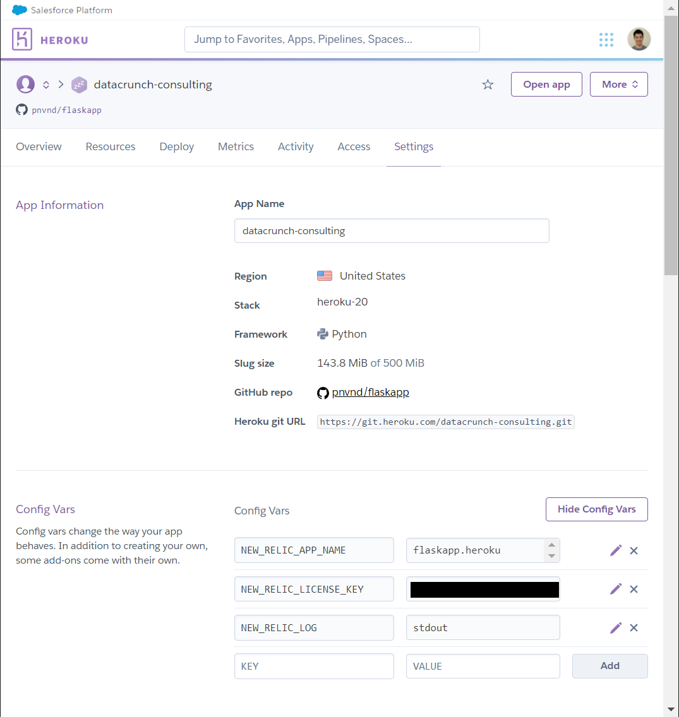Click the Salesforce cloud icon
Screen dimensions: 679x717
(x=19, y=10)
